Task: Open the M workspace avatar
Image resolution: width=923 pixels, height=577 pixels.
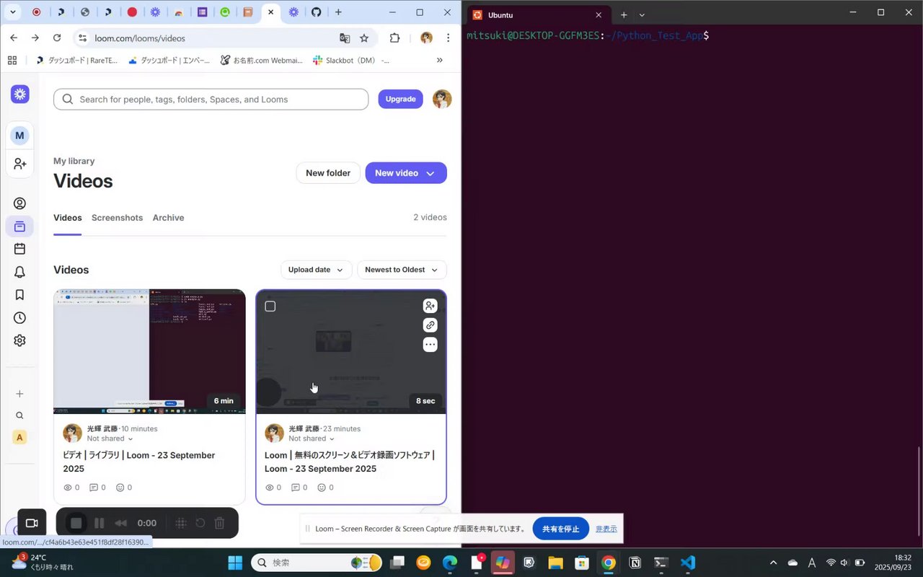Action: pos(19,136)
